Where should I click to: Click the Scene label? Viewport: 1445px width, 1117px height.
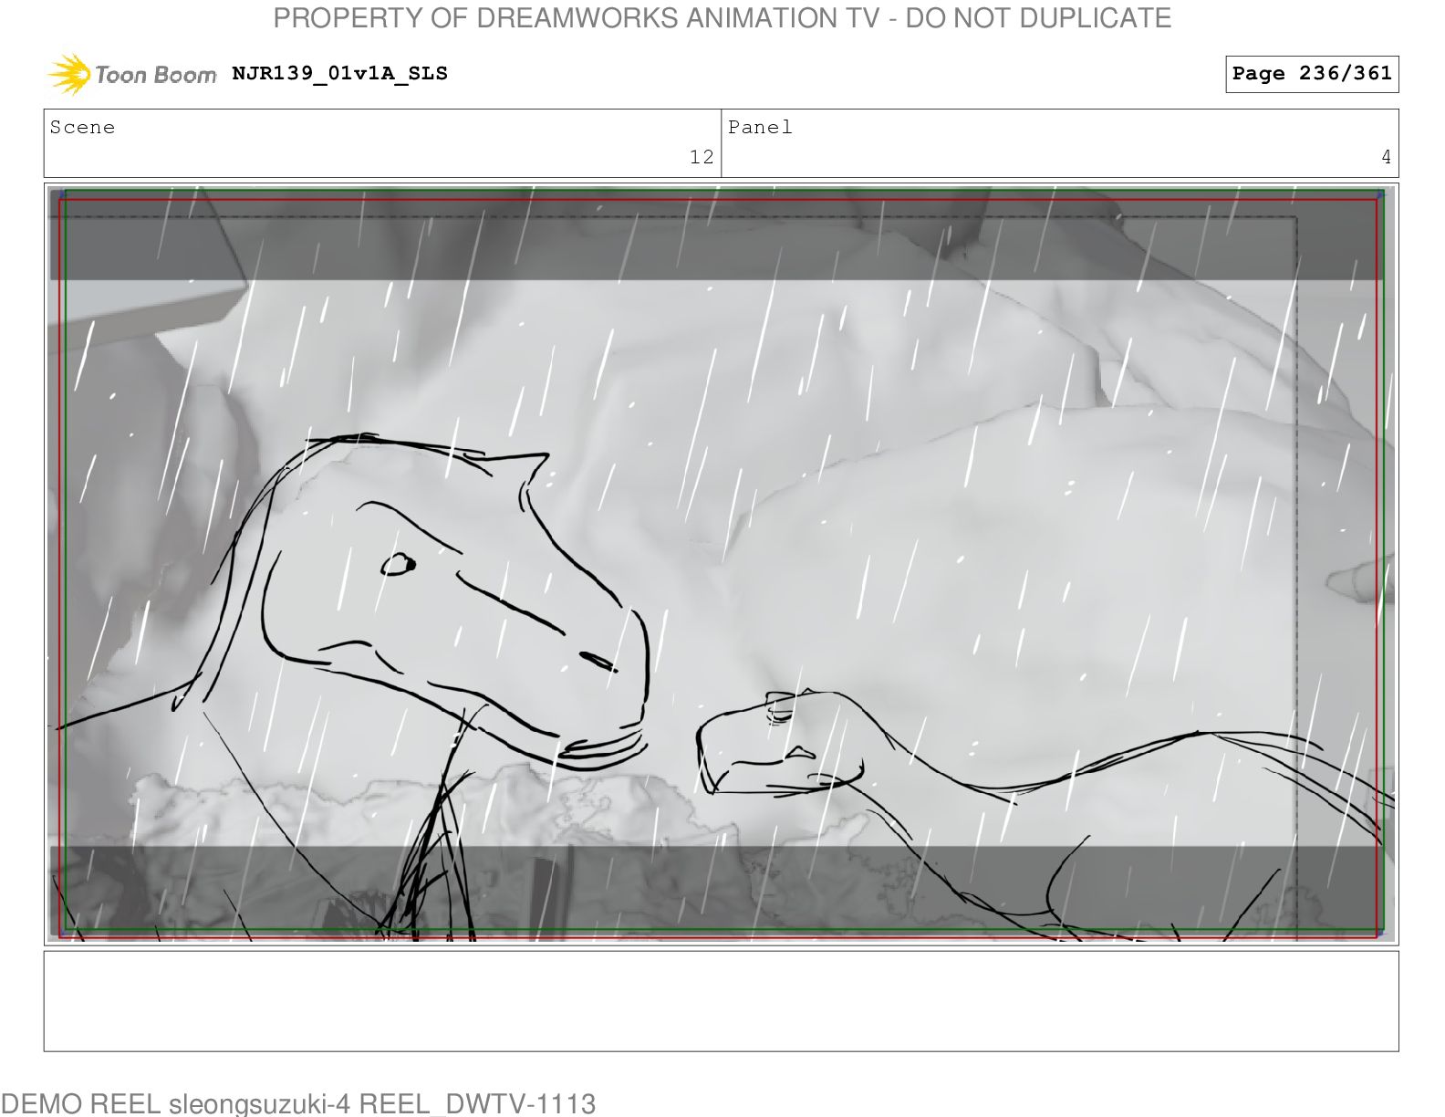83,128
